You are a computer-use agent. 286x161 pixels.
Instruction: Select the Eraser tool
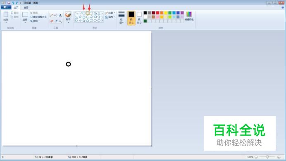pos(51,21)
